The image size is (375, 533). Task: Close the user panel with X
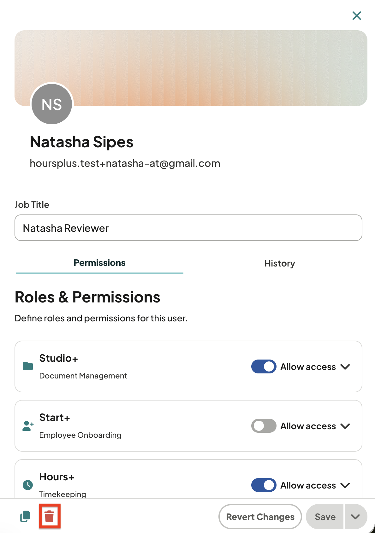click(357, 15)
